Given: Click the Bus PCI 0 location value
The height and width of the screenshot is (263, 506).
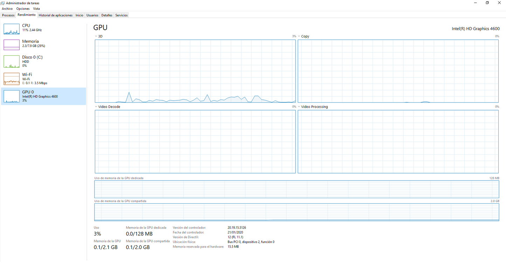Looking at the screenshot, I should click(x=251, y=242).
